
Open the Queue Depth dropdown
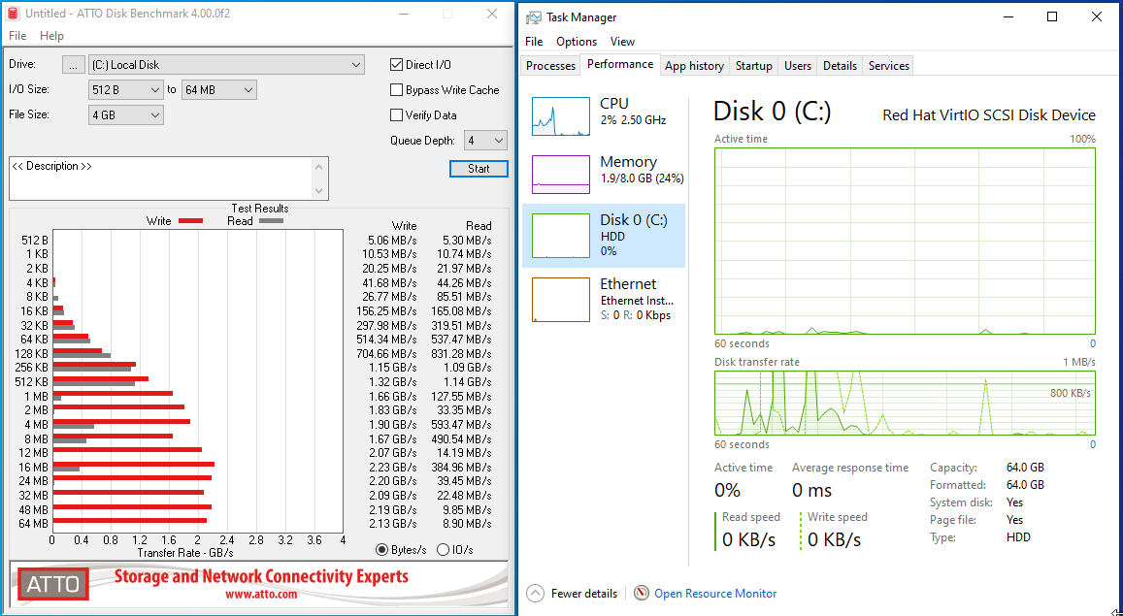coord(485,141)
